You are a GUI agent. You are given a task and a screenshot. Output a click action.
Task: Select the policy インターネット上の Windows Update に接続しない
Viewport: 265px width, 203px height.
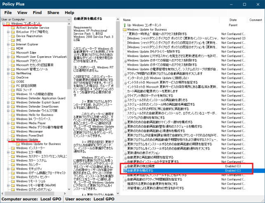[x=158, y=78]
